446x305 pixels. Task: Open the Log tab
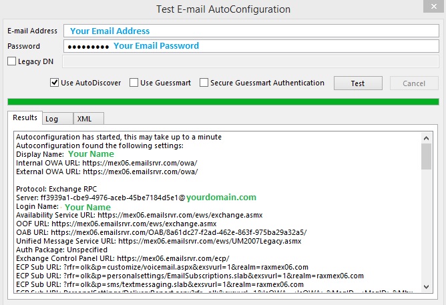point(51,119)
